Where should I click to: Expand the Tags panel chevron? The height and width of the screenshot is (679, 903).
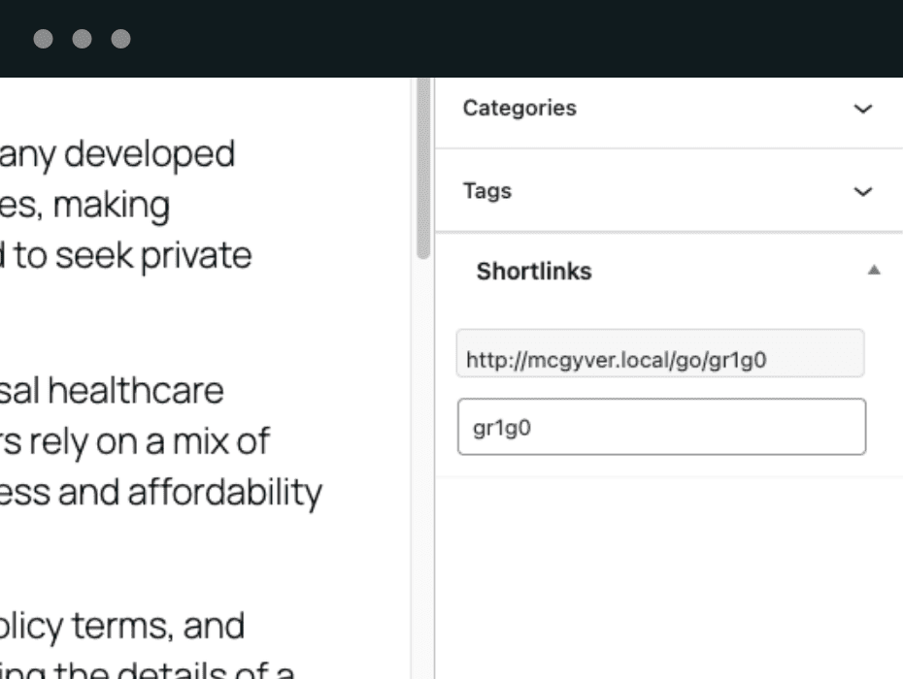[x=861, y=192]
